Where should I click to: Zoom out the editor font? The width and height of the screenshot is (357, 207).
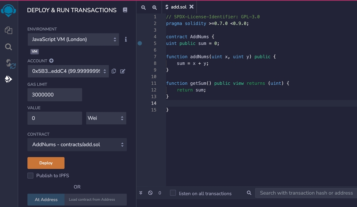pyautogui.click(x=144, y=7)
